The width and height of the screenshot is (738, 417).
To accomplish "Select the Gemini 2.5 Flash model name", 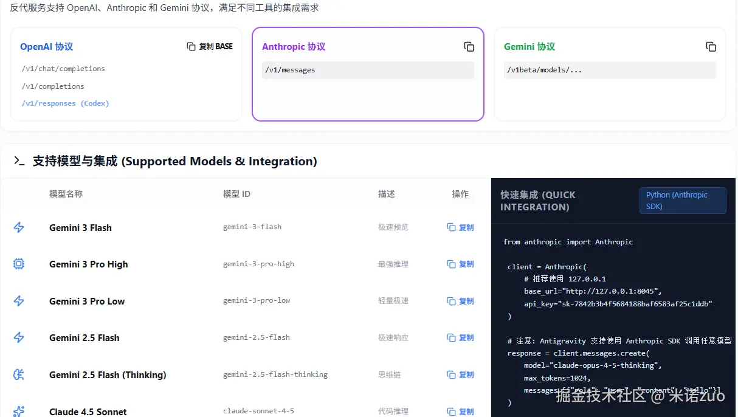I will pos(84,338).
